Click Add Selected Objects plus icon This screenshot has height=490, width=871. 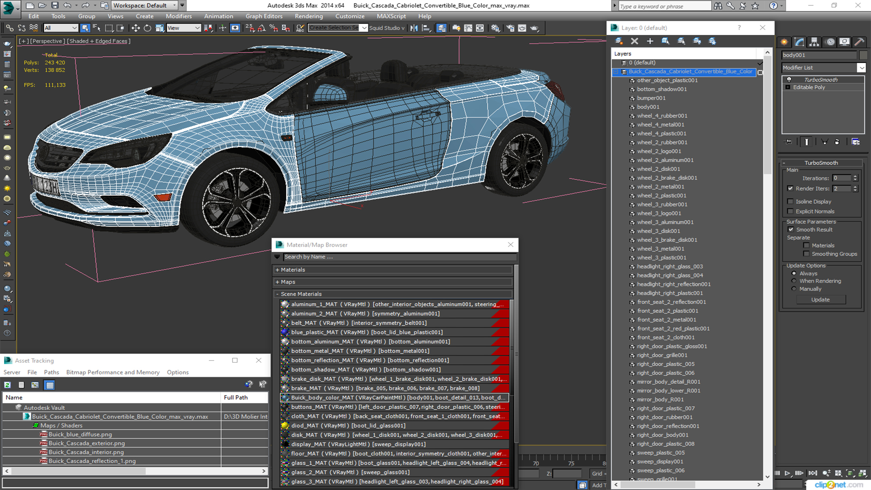[650, 41]
